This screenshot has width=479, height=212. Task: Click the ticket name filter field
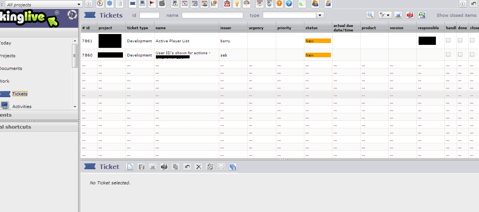(x=212, y=15)
